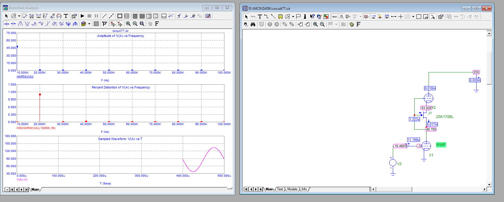
Task: Select the Select Mode arrow in circuit77 toolbar
Action: pyautogui.click(x=246, y=17)
